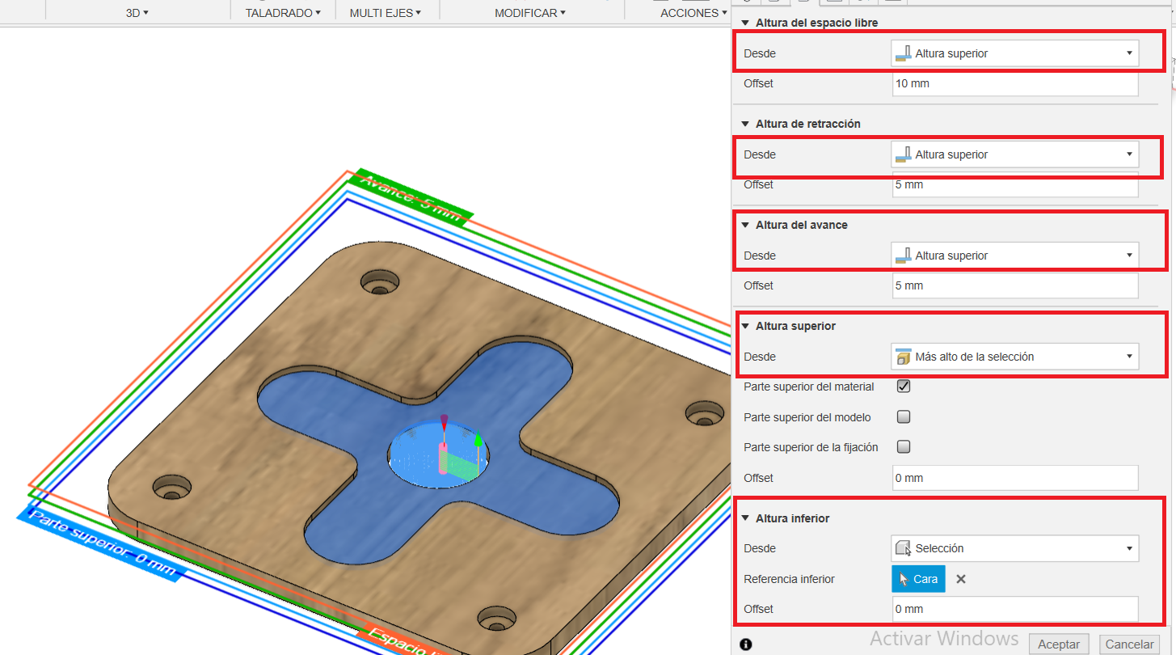Click the Altura superior icon in avance dropdown
1176x655 pixels.
[904, 256]
